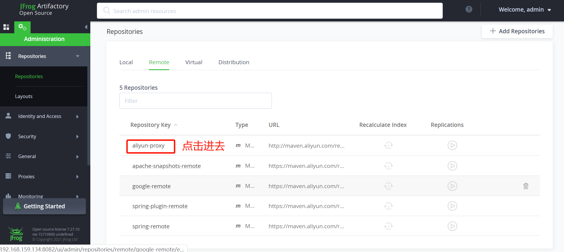The height and width of the screenshot is (252, 564).
Task: Click the Monitoring chart icon
Action: 8,196
